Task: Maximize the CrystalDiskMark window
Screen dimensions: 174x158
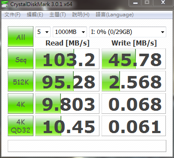Action: 147,3
